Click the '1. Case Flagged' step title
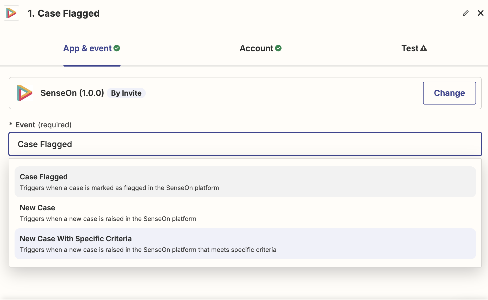The height and width of the screenshot is (300, 488). tap(64, 14)
